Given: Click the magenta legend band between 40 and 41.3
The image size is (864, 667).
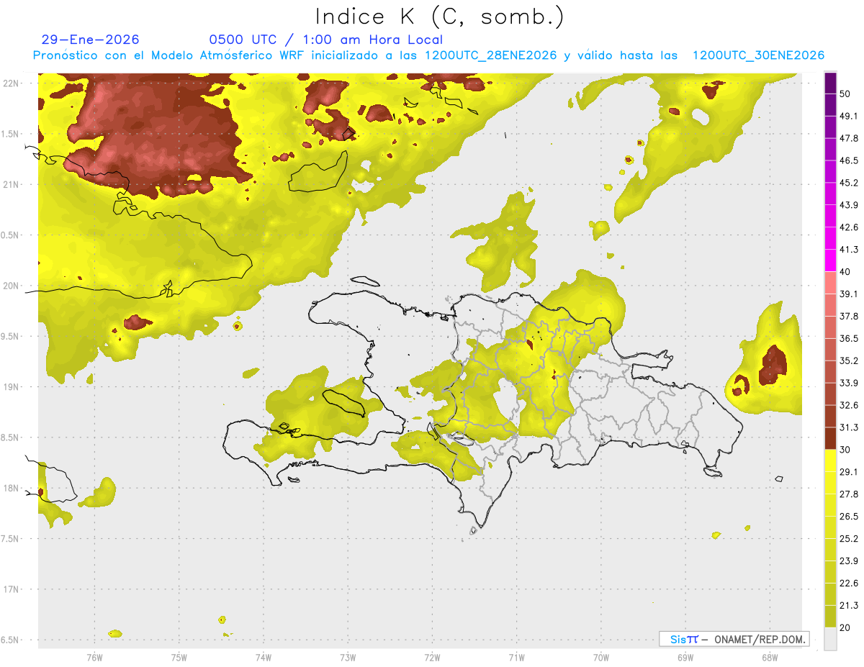Looking at the screenshot, I should pos(830,260).
